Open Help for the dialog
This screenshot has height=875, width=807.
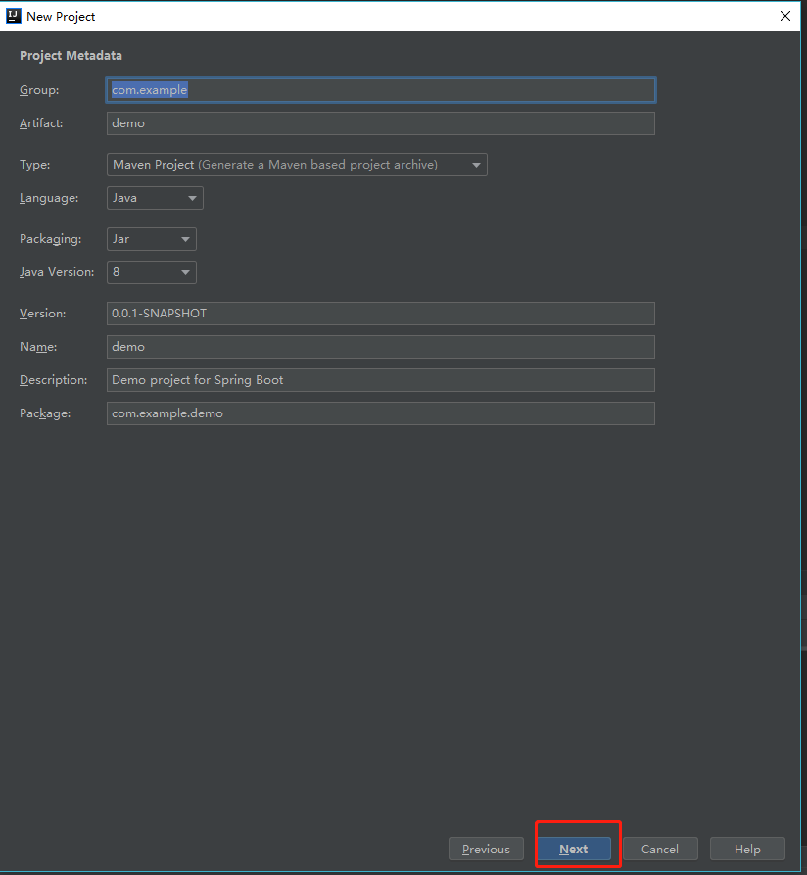(747, 849)
